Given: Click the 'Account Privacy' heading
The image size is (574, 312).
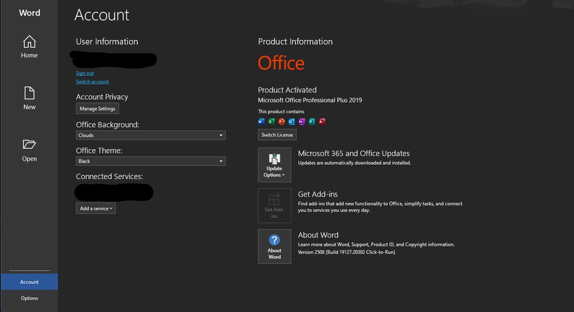Looking at the screenshot, I should [x=102, y=97].
